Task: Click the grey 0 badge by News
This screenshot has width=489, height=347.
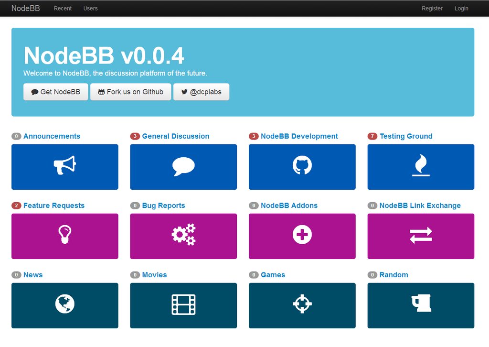Action: 16,275
